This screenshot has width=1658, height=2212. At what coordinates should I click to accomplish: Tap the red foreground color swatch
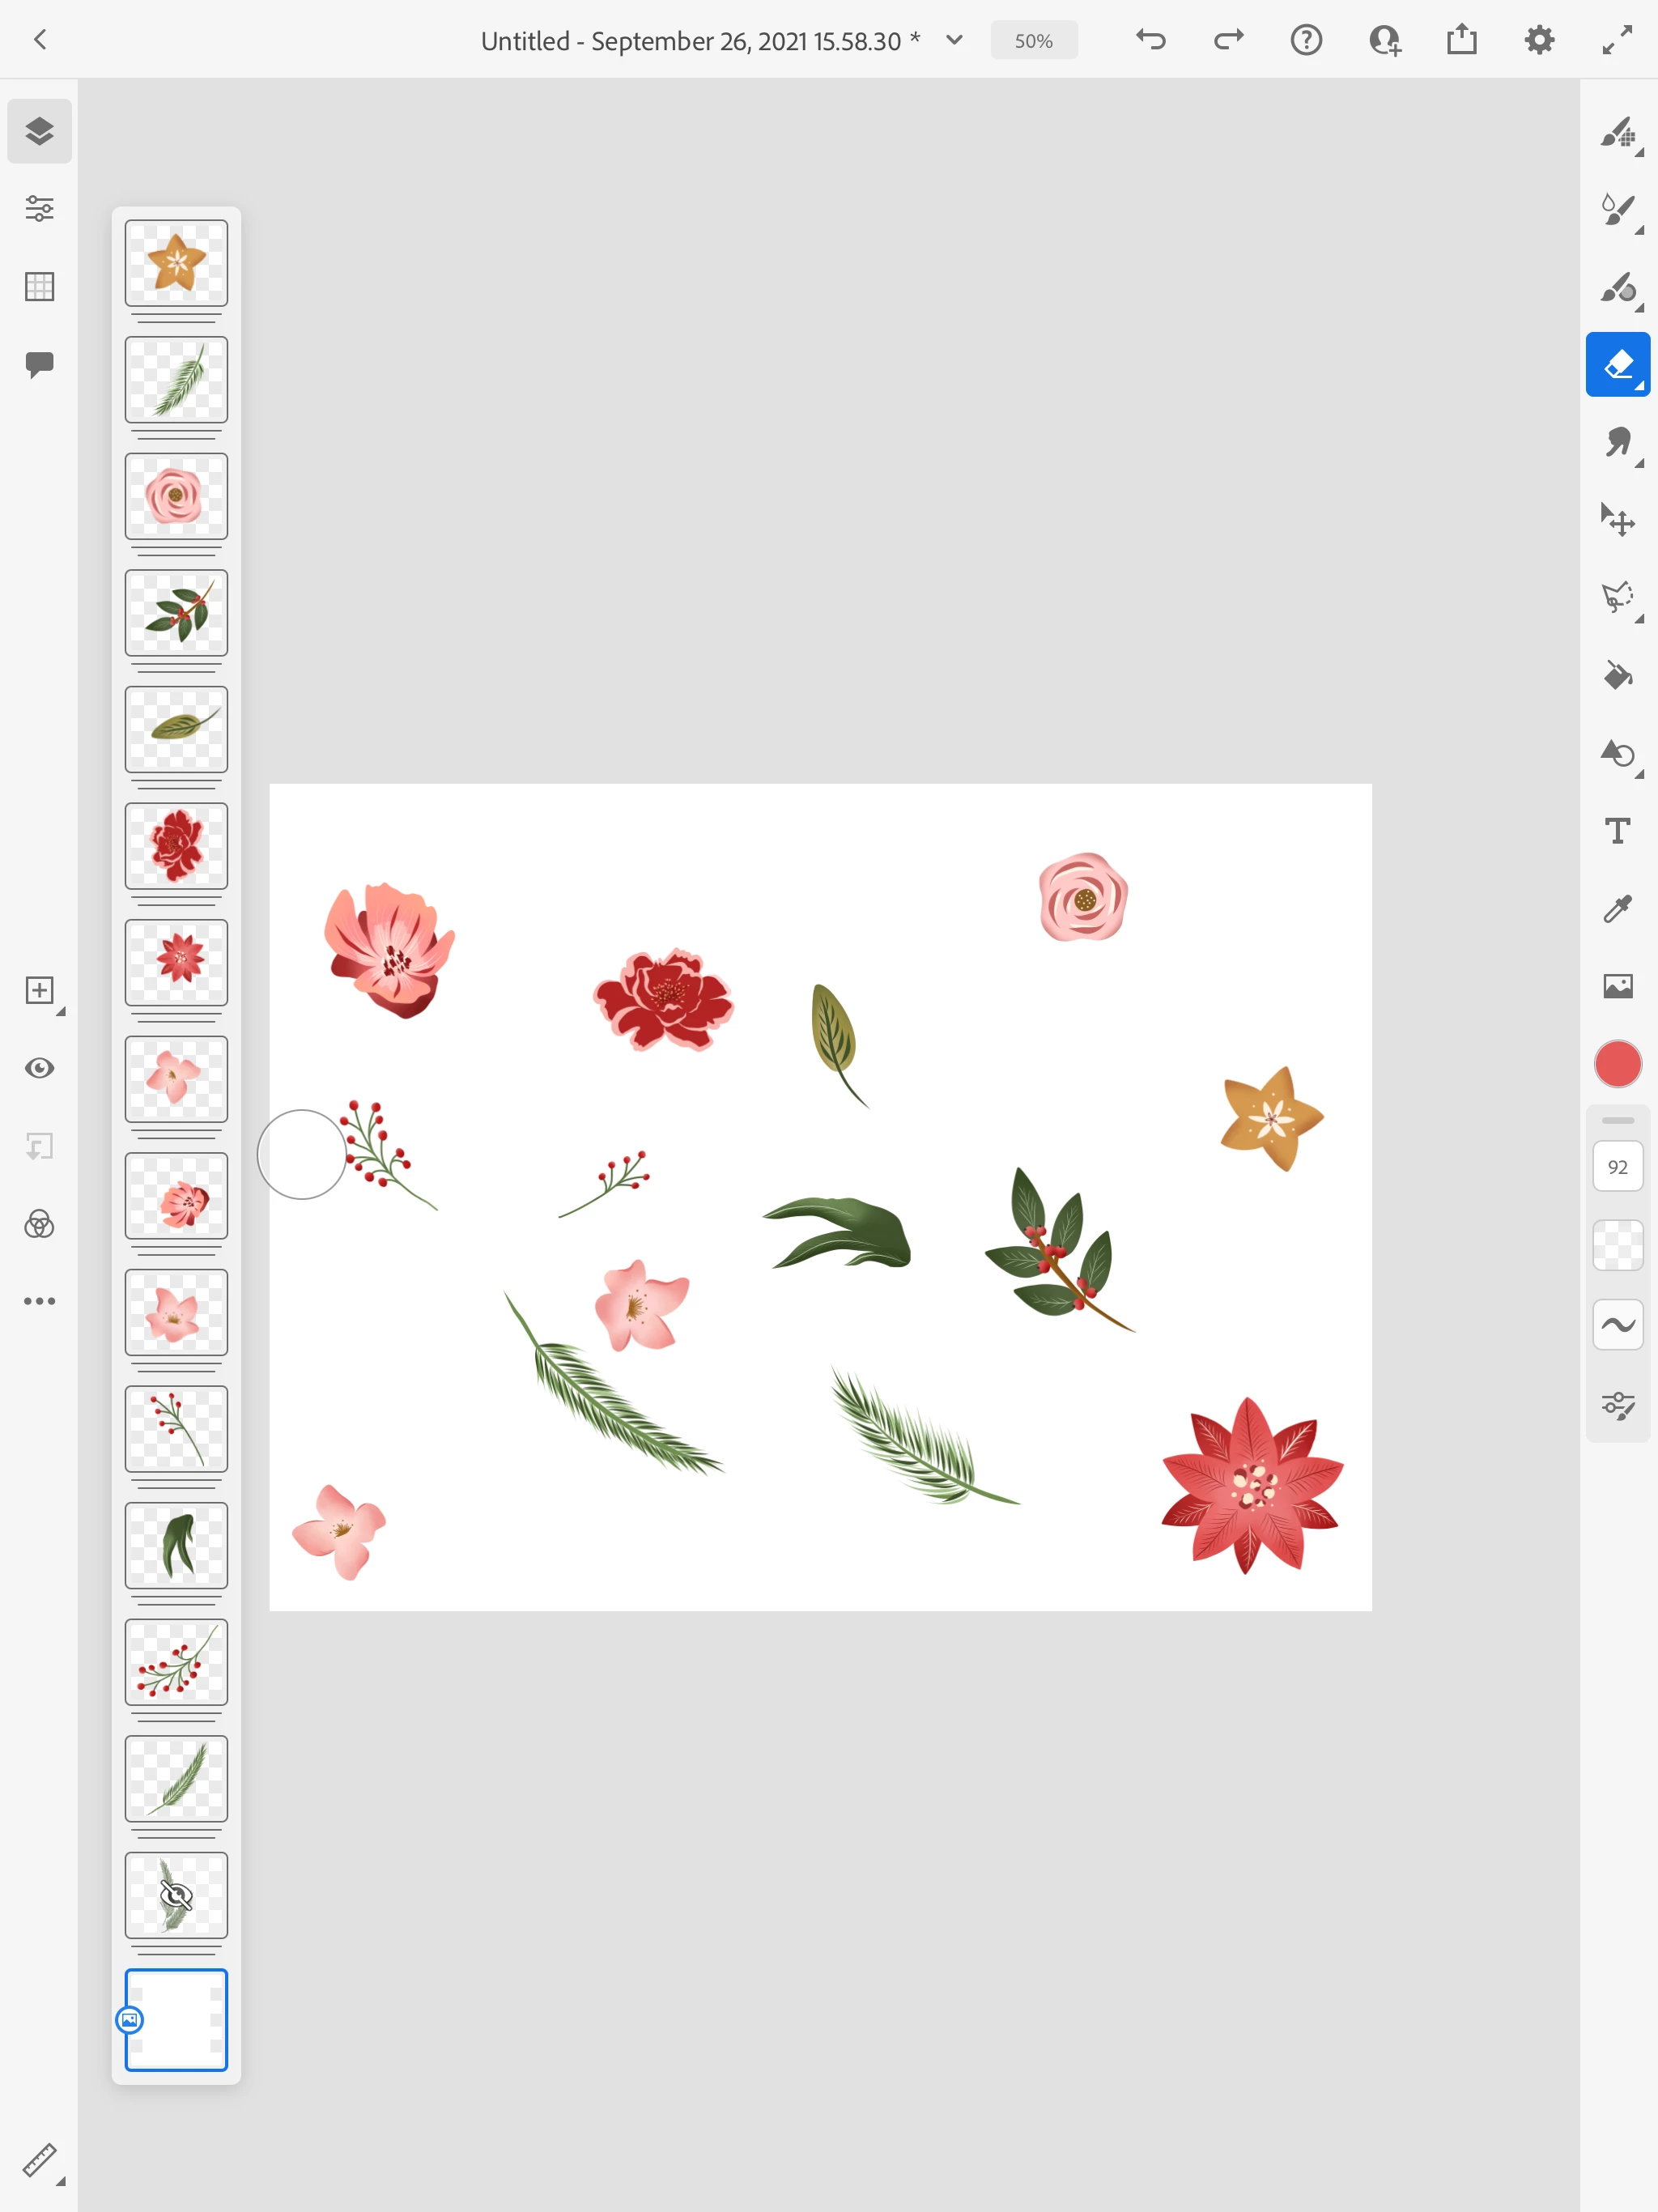tap(1617, 1064)
